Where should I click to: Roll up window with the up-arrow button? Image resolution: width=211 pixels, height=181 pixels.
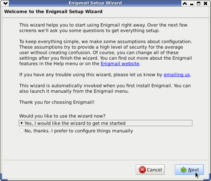point(185,3)
